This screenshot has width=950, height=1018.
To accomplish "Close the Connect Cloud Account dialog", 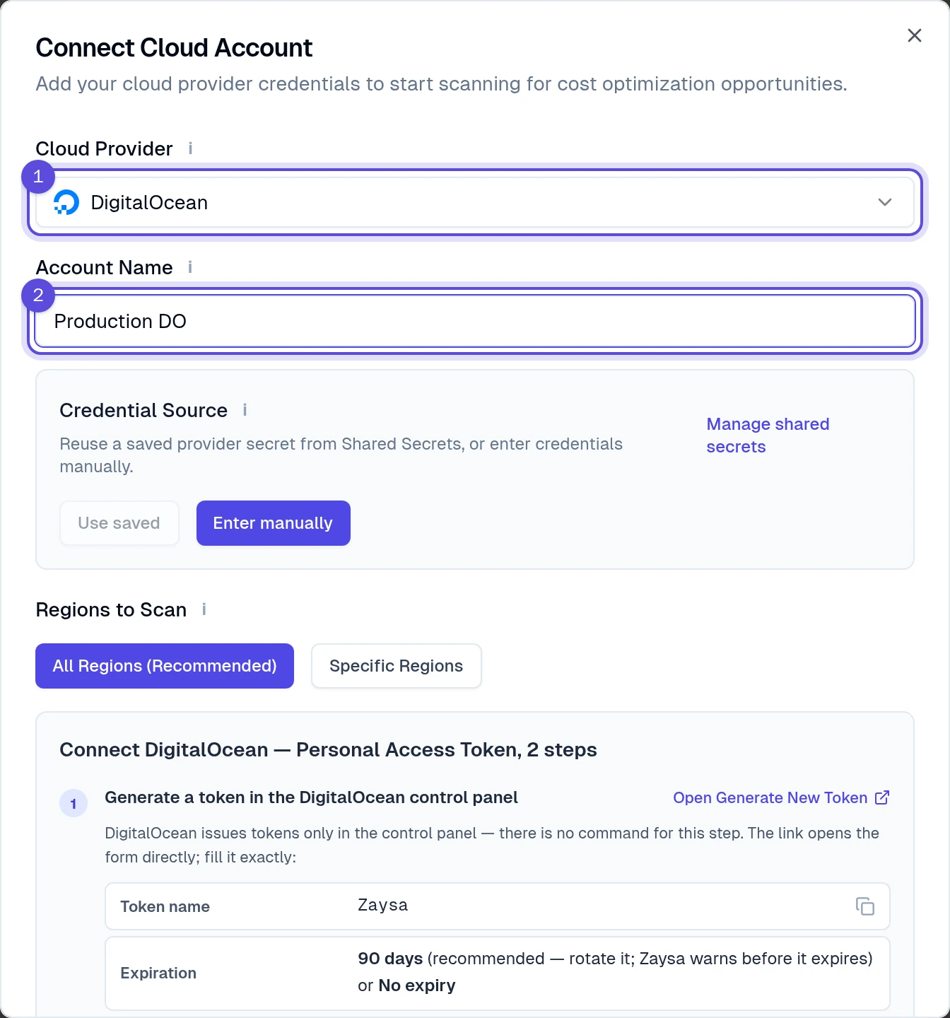I will click(x=914, y=35).
